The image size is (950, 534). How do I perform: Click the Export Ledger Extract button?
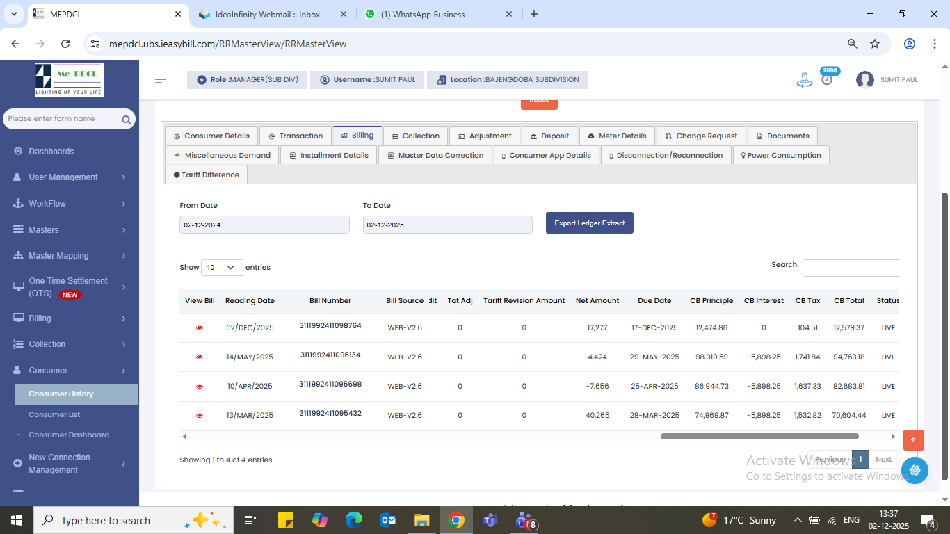(x=589, y=223)
